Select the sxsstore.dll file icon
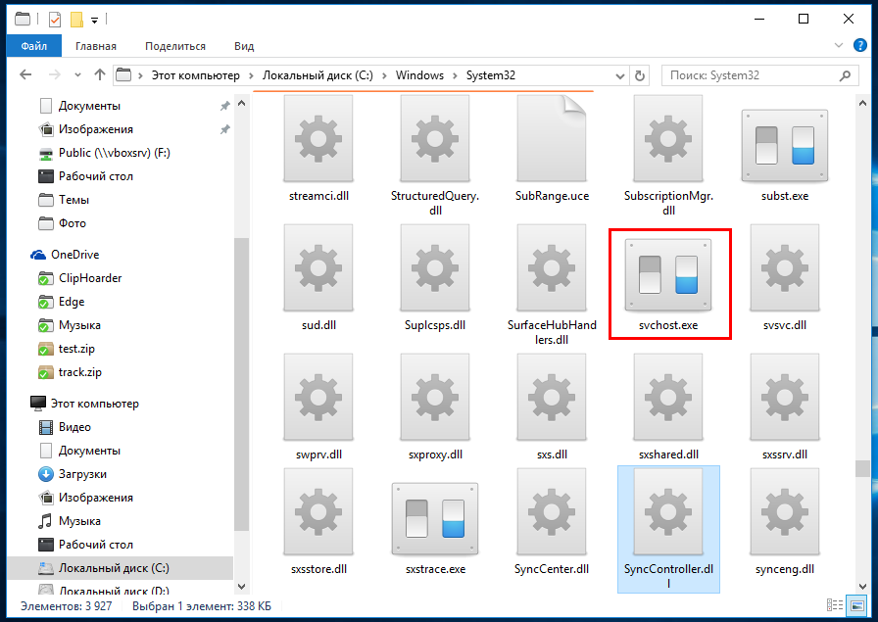Screen dimensions: 878x622 click(x=318, y=511)
